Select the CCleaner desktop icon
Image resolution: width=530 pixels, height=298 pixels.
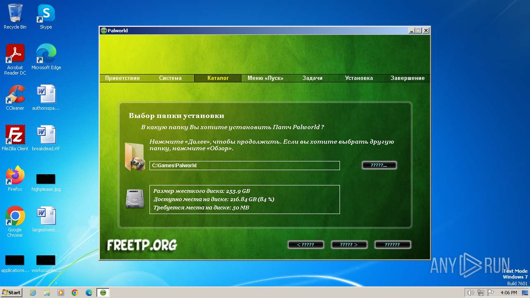tap(15, 98)
